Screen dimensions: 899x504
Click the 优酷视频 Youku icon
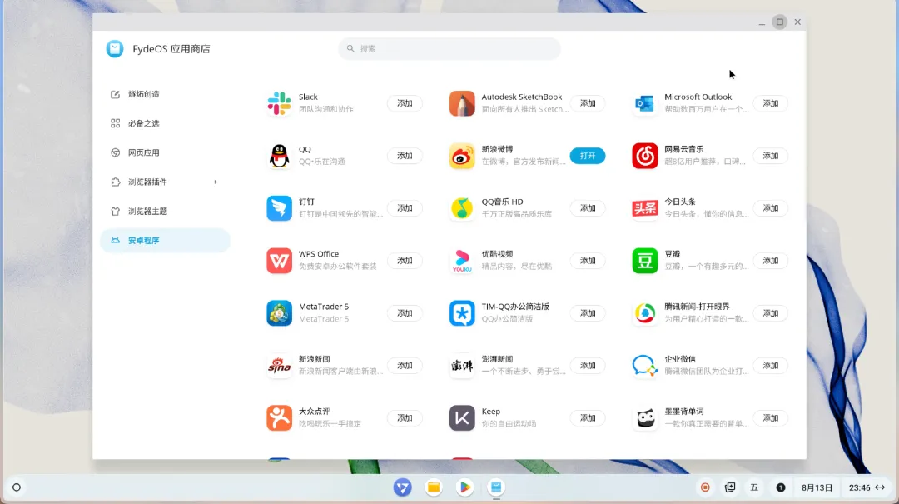tap(462, 261)
